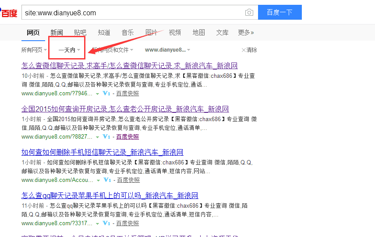The height and width of the screenshot is (237, 375).
Task: Click the search box containing site:www.dianyue8.com
Action: (x=131, y=13)
